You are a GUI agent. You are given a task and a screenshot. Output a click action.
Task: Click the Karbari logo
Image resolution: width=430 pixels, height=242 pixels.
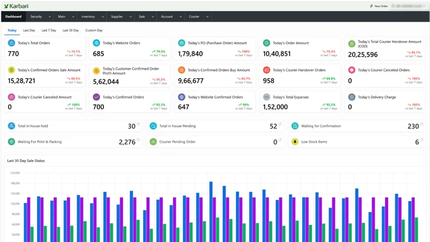click(x=16, y=6)
